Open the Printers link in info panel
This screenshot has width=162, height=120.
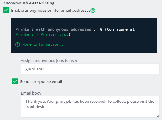coord(25,34)
